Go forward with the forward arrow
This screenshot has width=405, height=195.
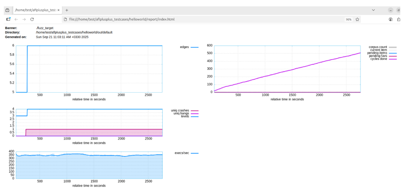point(24,19)
